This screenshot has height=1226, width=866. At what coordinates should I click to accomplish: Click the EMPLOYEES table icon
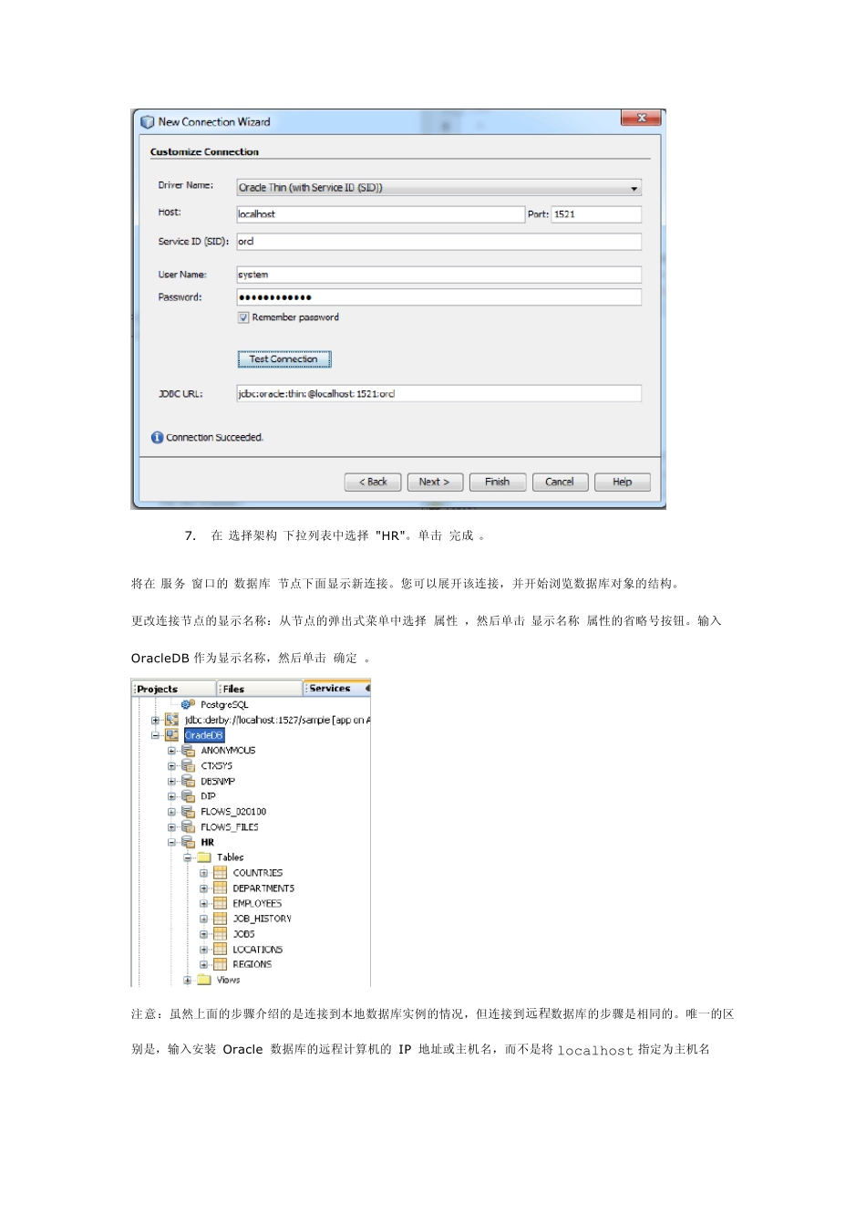[220, 904]
